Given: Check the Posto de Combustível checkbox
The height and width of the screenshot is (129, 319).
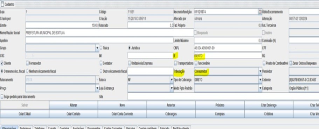Looking at the screenshot, I should [264, 63].
